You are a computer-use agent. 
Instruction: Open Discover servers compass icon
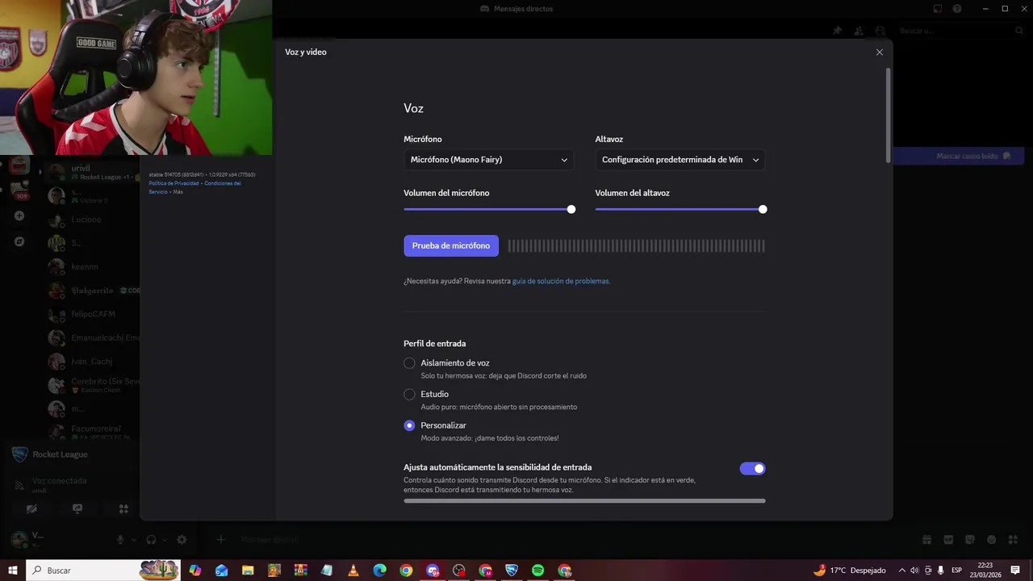click(x=19, y=241)
